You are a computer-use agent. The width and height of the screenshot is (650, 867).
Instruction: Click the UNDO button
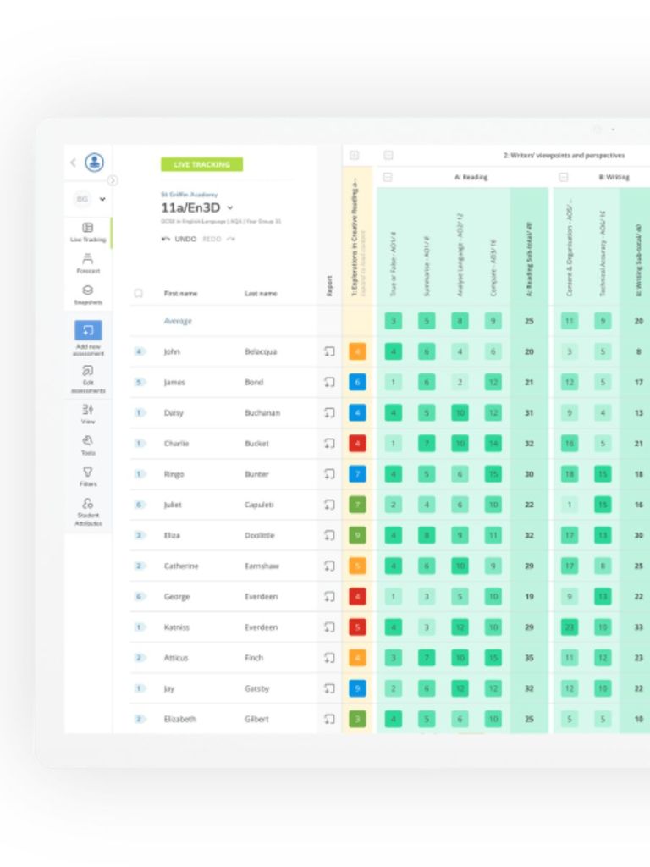179,240
